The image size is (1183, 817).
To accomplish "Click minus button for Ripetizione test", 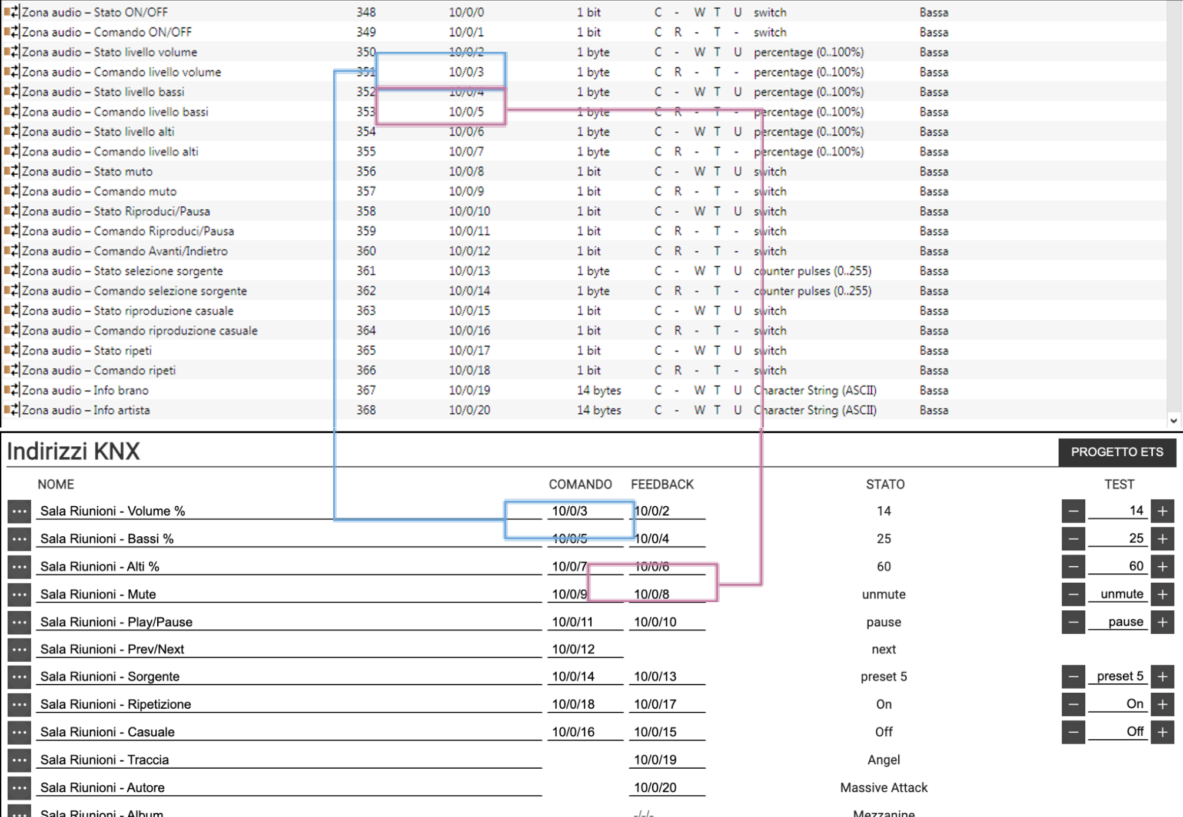I will click(1073, 704).
